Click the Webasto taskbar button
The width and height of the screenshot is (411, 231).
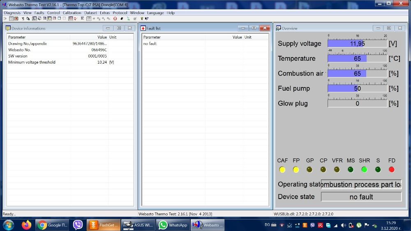(x=208, y=225)
